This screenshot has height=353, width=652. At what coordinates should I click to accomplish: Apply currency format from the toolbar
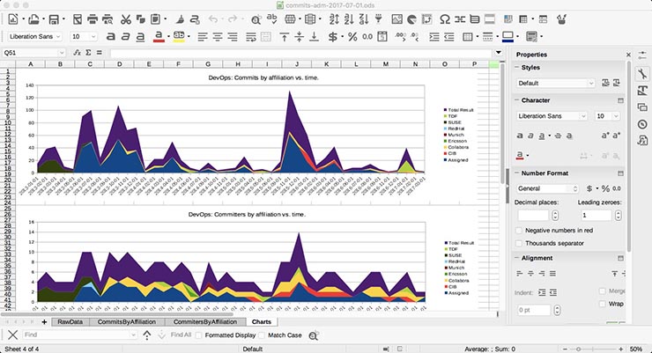[x=333, y=36]
